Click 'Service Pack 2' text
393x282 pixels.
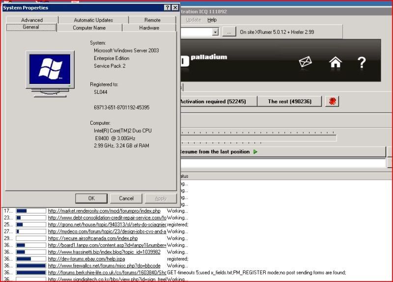(x=110, y=66)
